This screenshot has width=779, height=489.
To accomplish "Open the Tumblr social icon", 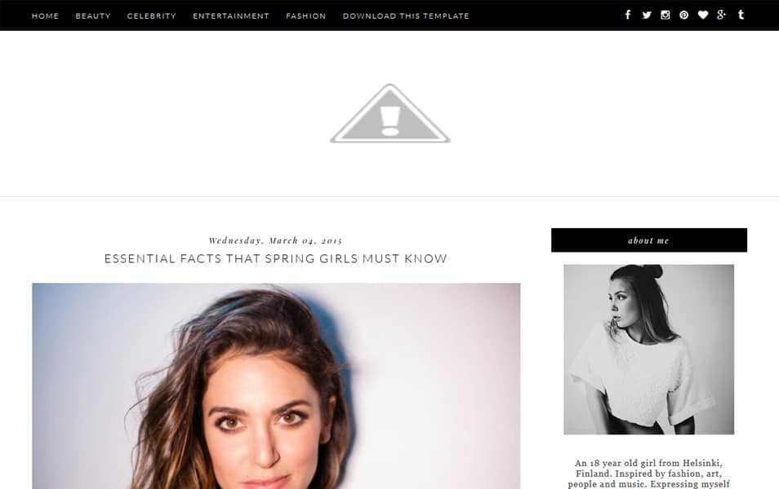I will pos(741,15).
